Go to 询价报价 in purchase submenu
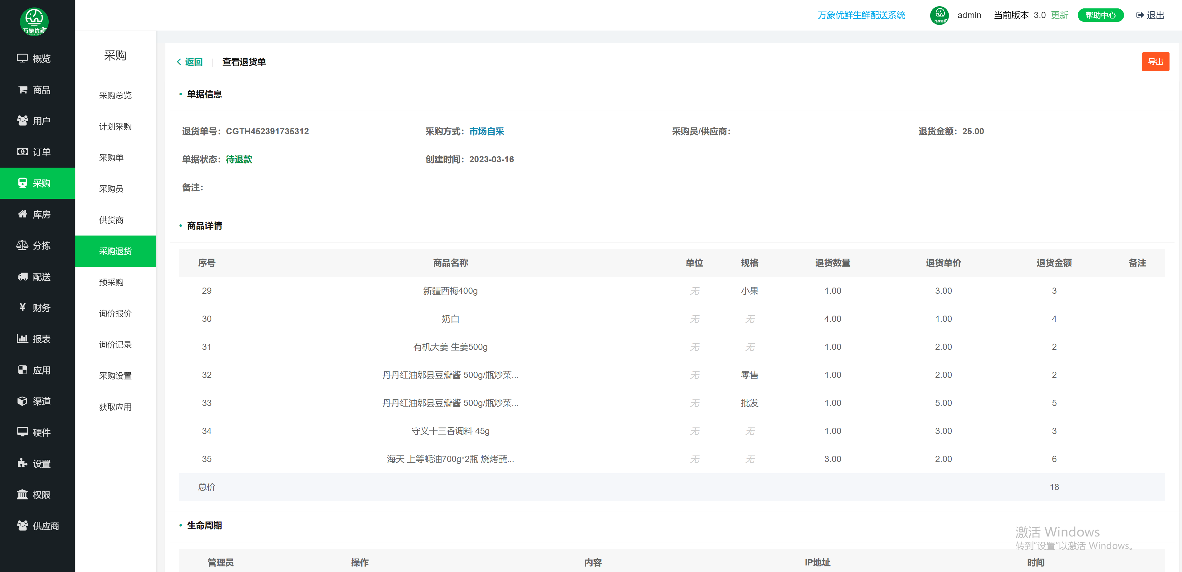The width and height of the screenshot is (1182, 572). point(115,313)
